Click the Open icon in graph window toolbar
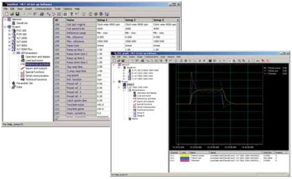 click(x=119, y=61)
